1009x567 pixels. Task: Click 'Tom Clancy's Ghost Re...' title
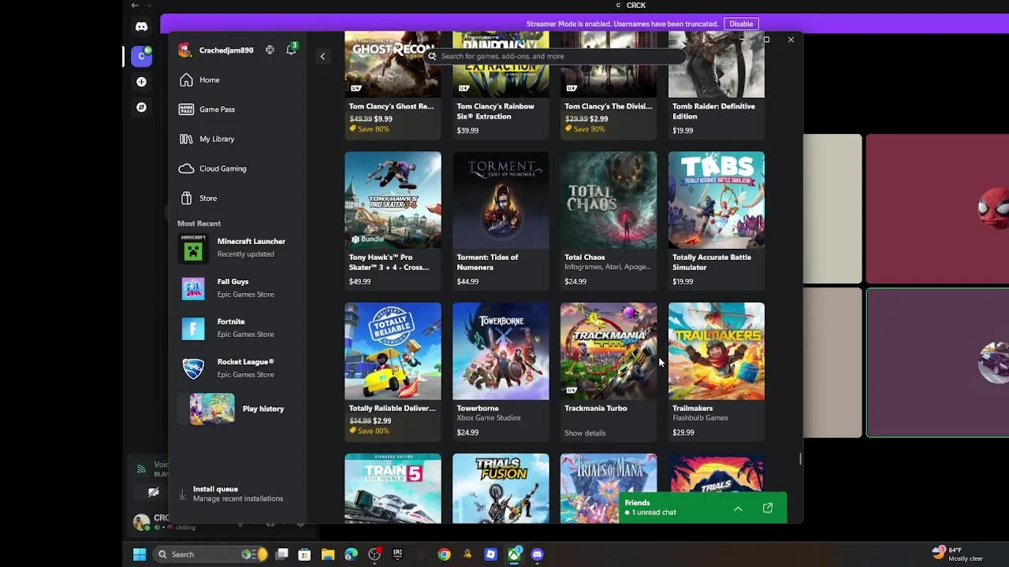[x=392, y=106]
